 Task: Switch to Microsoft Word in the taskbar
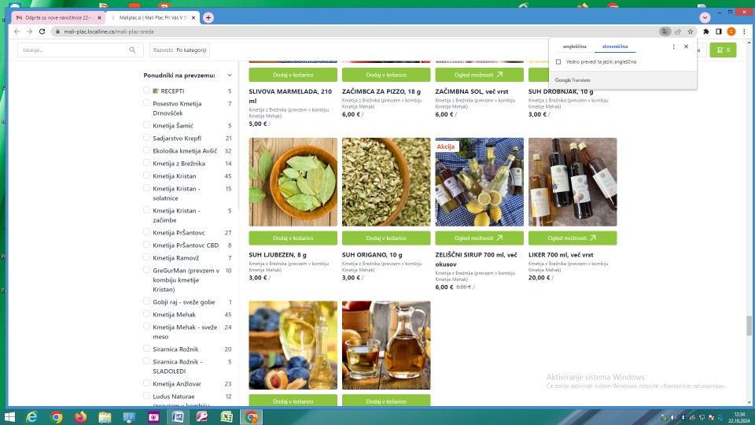(x=178, y=417)
